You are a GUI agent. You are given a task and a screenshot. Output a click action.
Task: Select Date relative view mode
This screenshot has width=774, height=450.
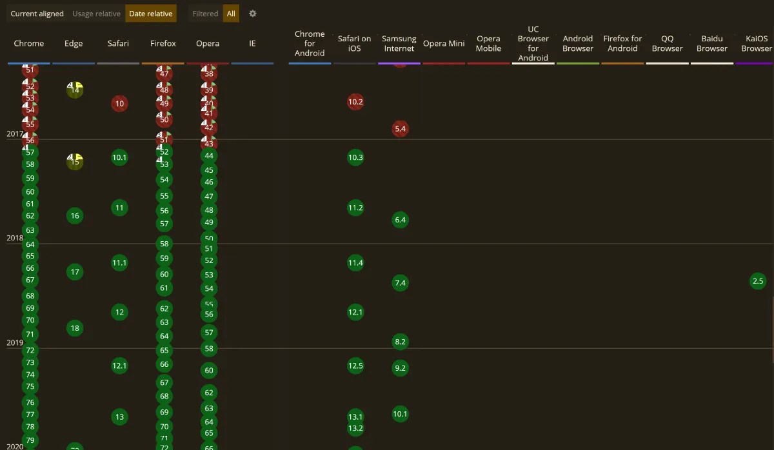[150, 14]
